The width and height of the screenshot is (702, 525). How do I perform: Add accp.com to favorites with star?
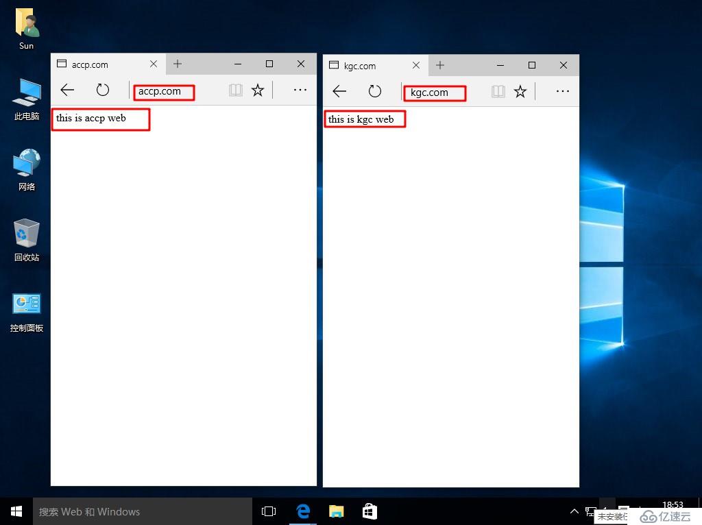point(258,90)
